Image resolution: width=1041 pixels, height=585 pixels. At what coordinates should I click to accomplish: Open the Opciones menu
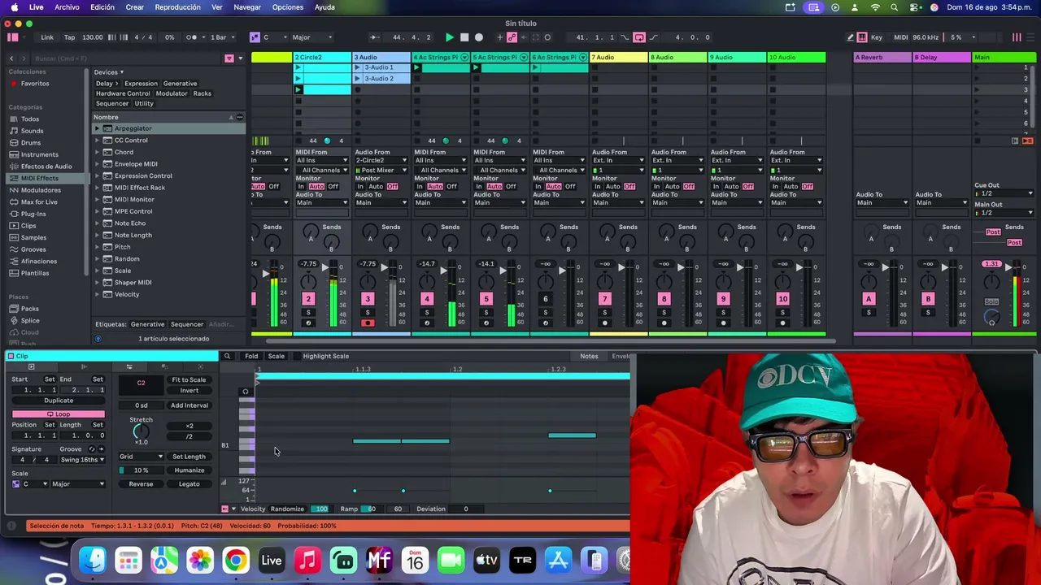[288, 7]
